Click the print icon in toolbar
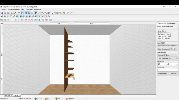 (x=11, y=13)
